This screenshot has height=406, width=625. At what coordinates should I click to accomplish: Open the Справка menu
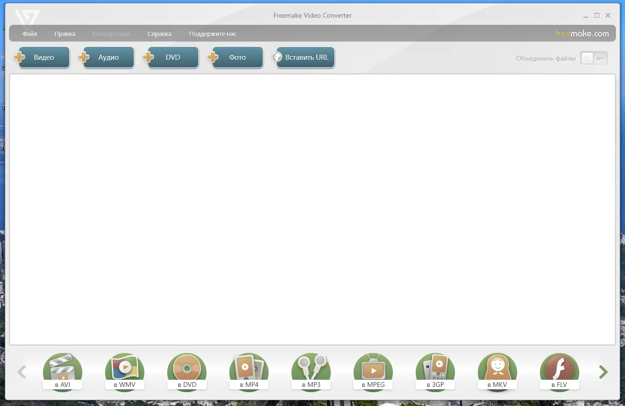coord(160,34)
